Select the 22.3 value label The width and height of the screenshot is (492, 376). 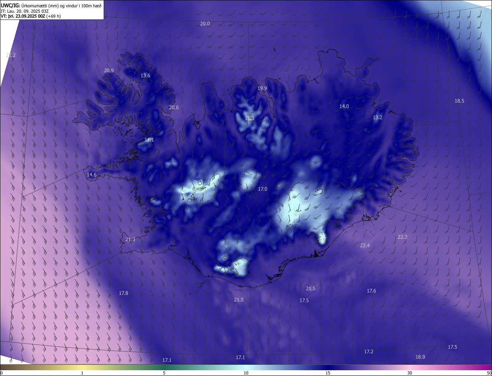(402, 237)
